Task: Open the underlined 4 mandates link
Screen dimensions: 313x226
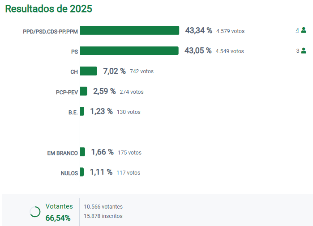Action: point(297,30)
